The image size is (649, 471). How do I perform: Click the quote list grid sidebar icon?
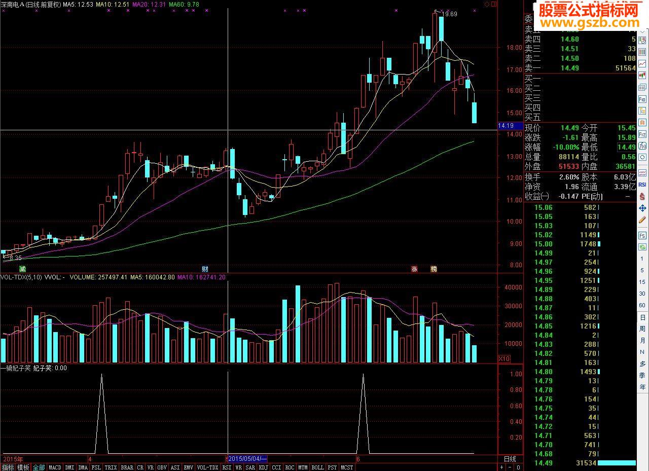point(642,51)
